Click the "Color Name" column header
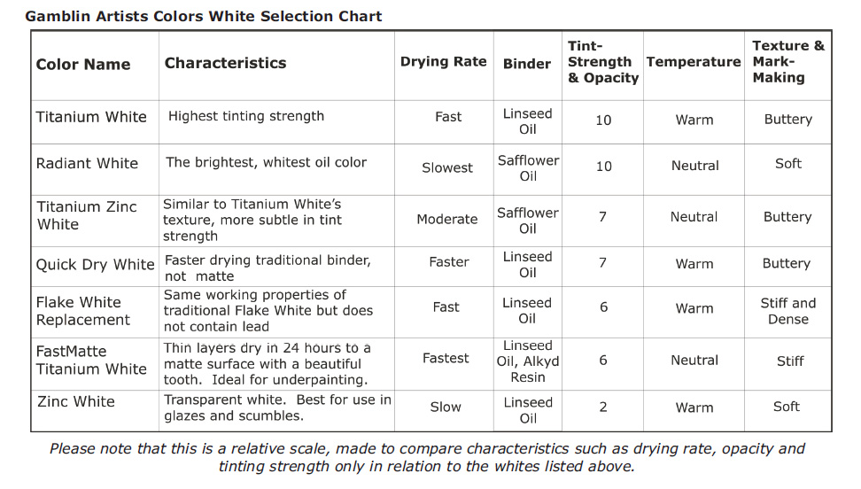 pyautogui.click(x=83, y=64)
